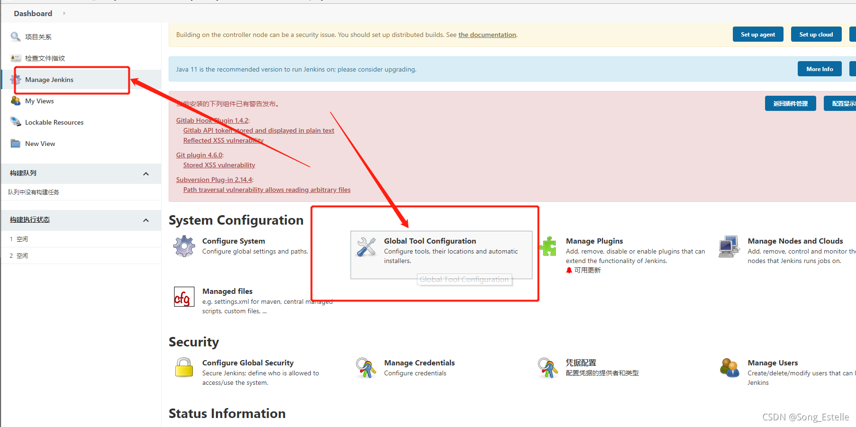This screenshot has width=856, height=427.
Task: Open the documentation link
Action: [487, 35]
